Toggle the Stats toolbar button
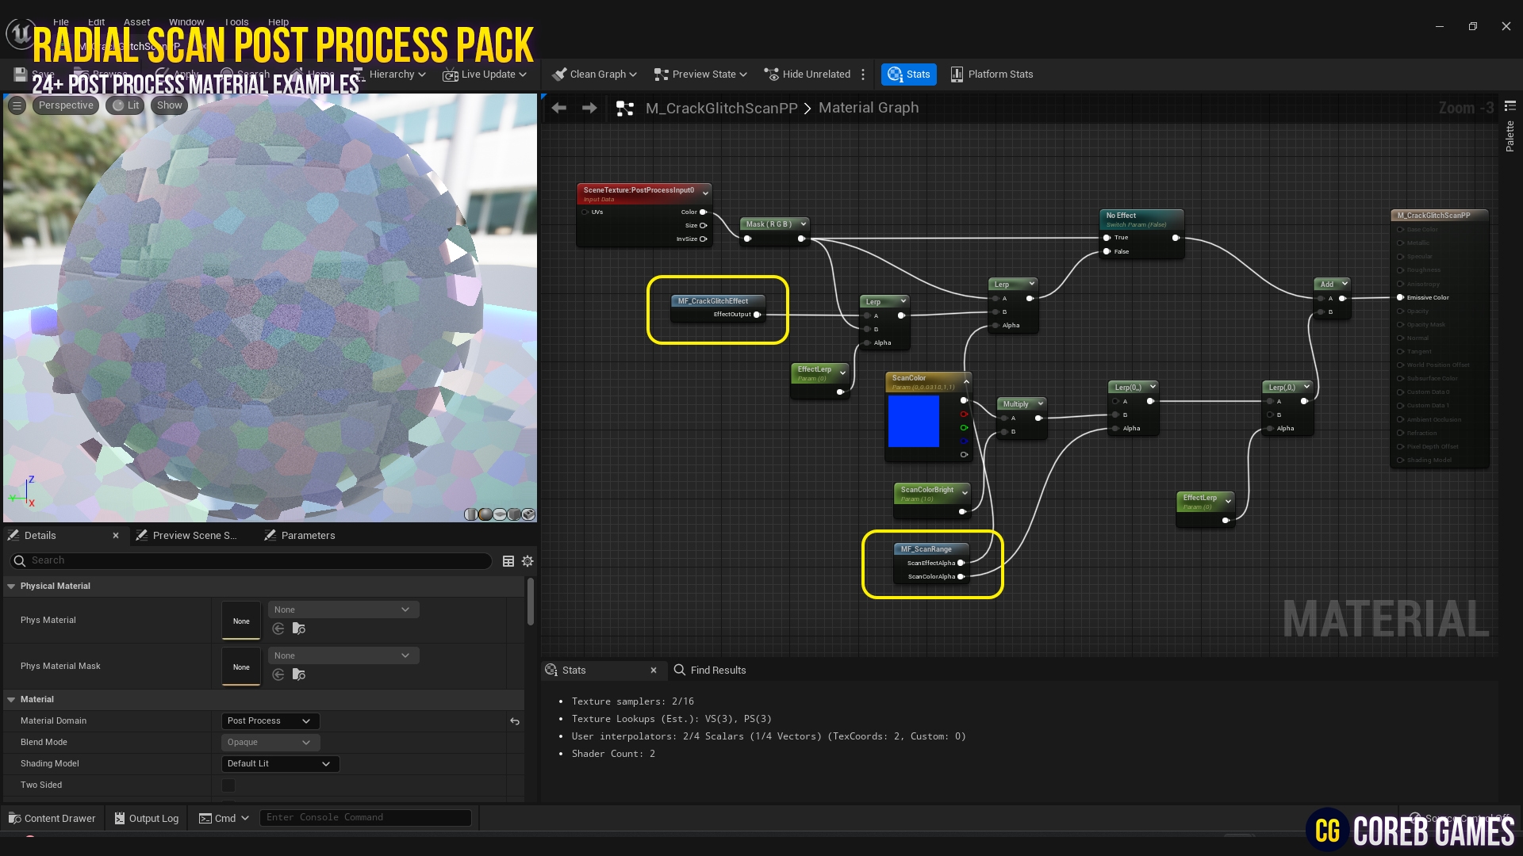Screen dimensions: 1523x856 909,74
